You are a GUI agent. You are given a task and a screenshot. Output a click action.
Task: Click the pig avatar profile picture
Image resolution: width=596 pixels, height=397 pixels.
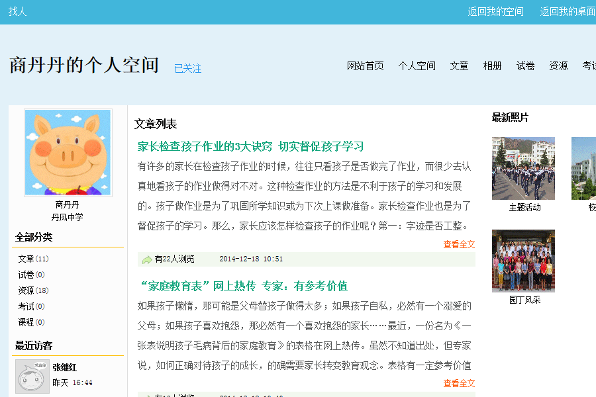pyautogui.click(x=68, y=153)
